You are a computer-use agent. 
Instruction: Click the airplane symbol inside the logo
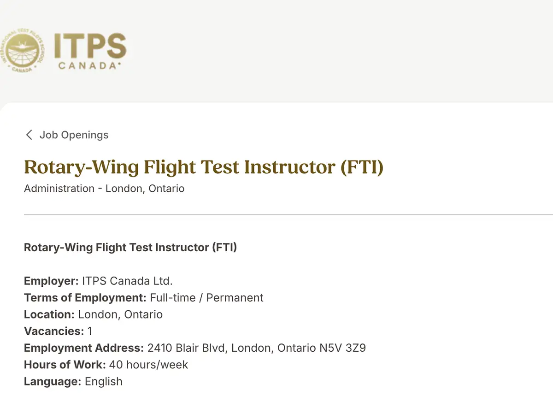pyautogui.click(x=22, y=45)
